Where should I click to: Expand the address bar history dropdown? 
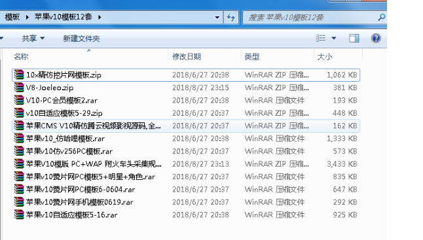coord(217,18)
